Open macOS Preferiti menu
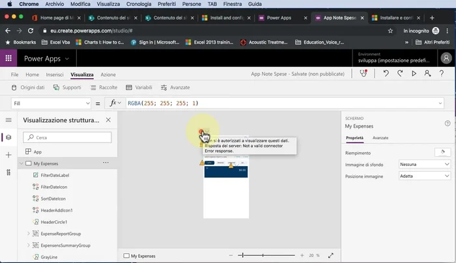 167,4
